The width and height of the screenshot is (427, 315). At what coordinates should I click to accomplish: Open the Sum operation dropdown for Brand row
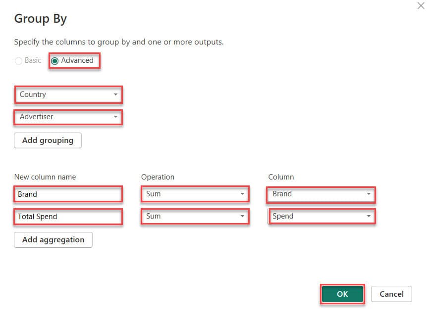coord(195,194)
